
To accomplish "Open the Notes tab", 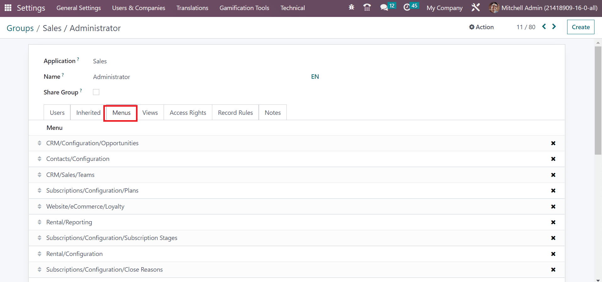I will (x=273, y=113).
